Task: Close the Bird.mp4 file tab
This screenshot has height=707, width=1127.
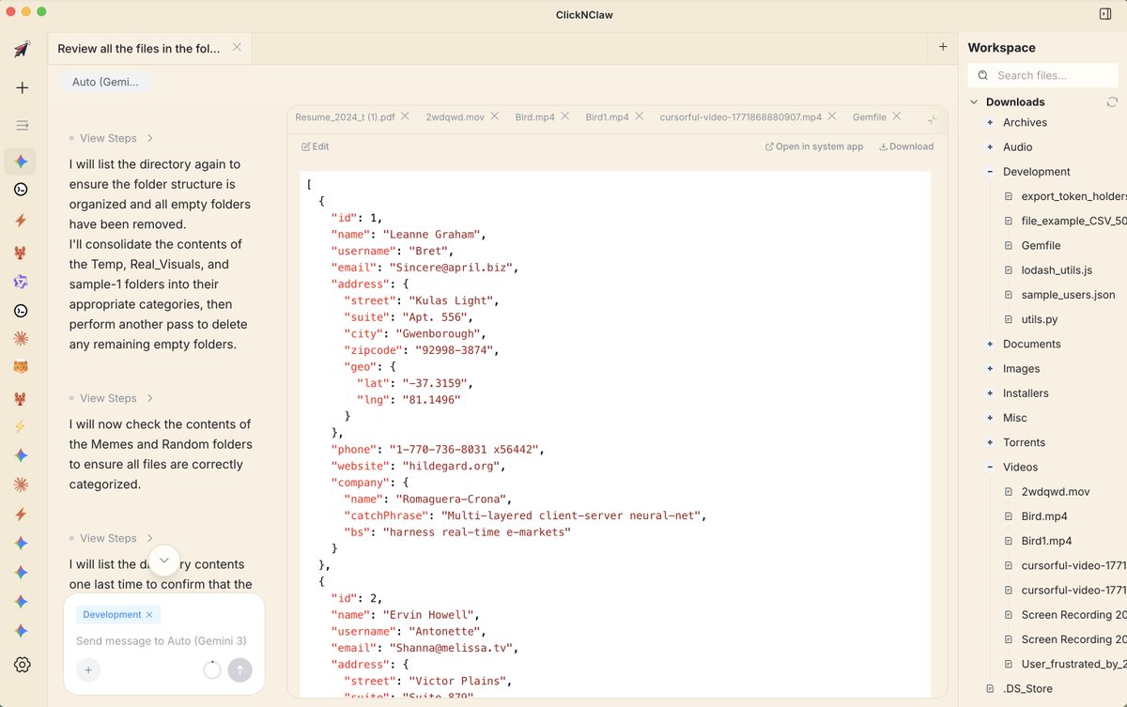Action: click(565, 116)
